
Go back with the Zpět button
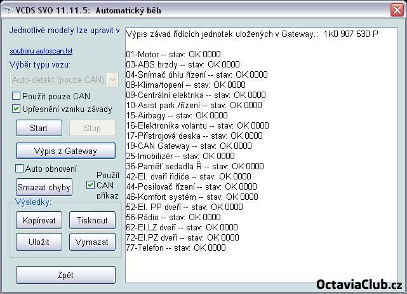[65, 276]
